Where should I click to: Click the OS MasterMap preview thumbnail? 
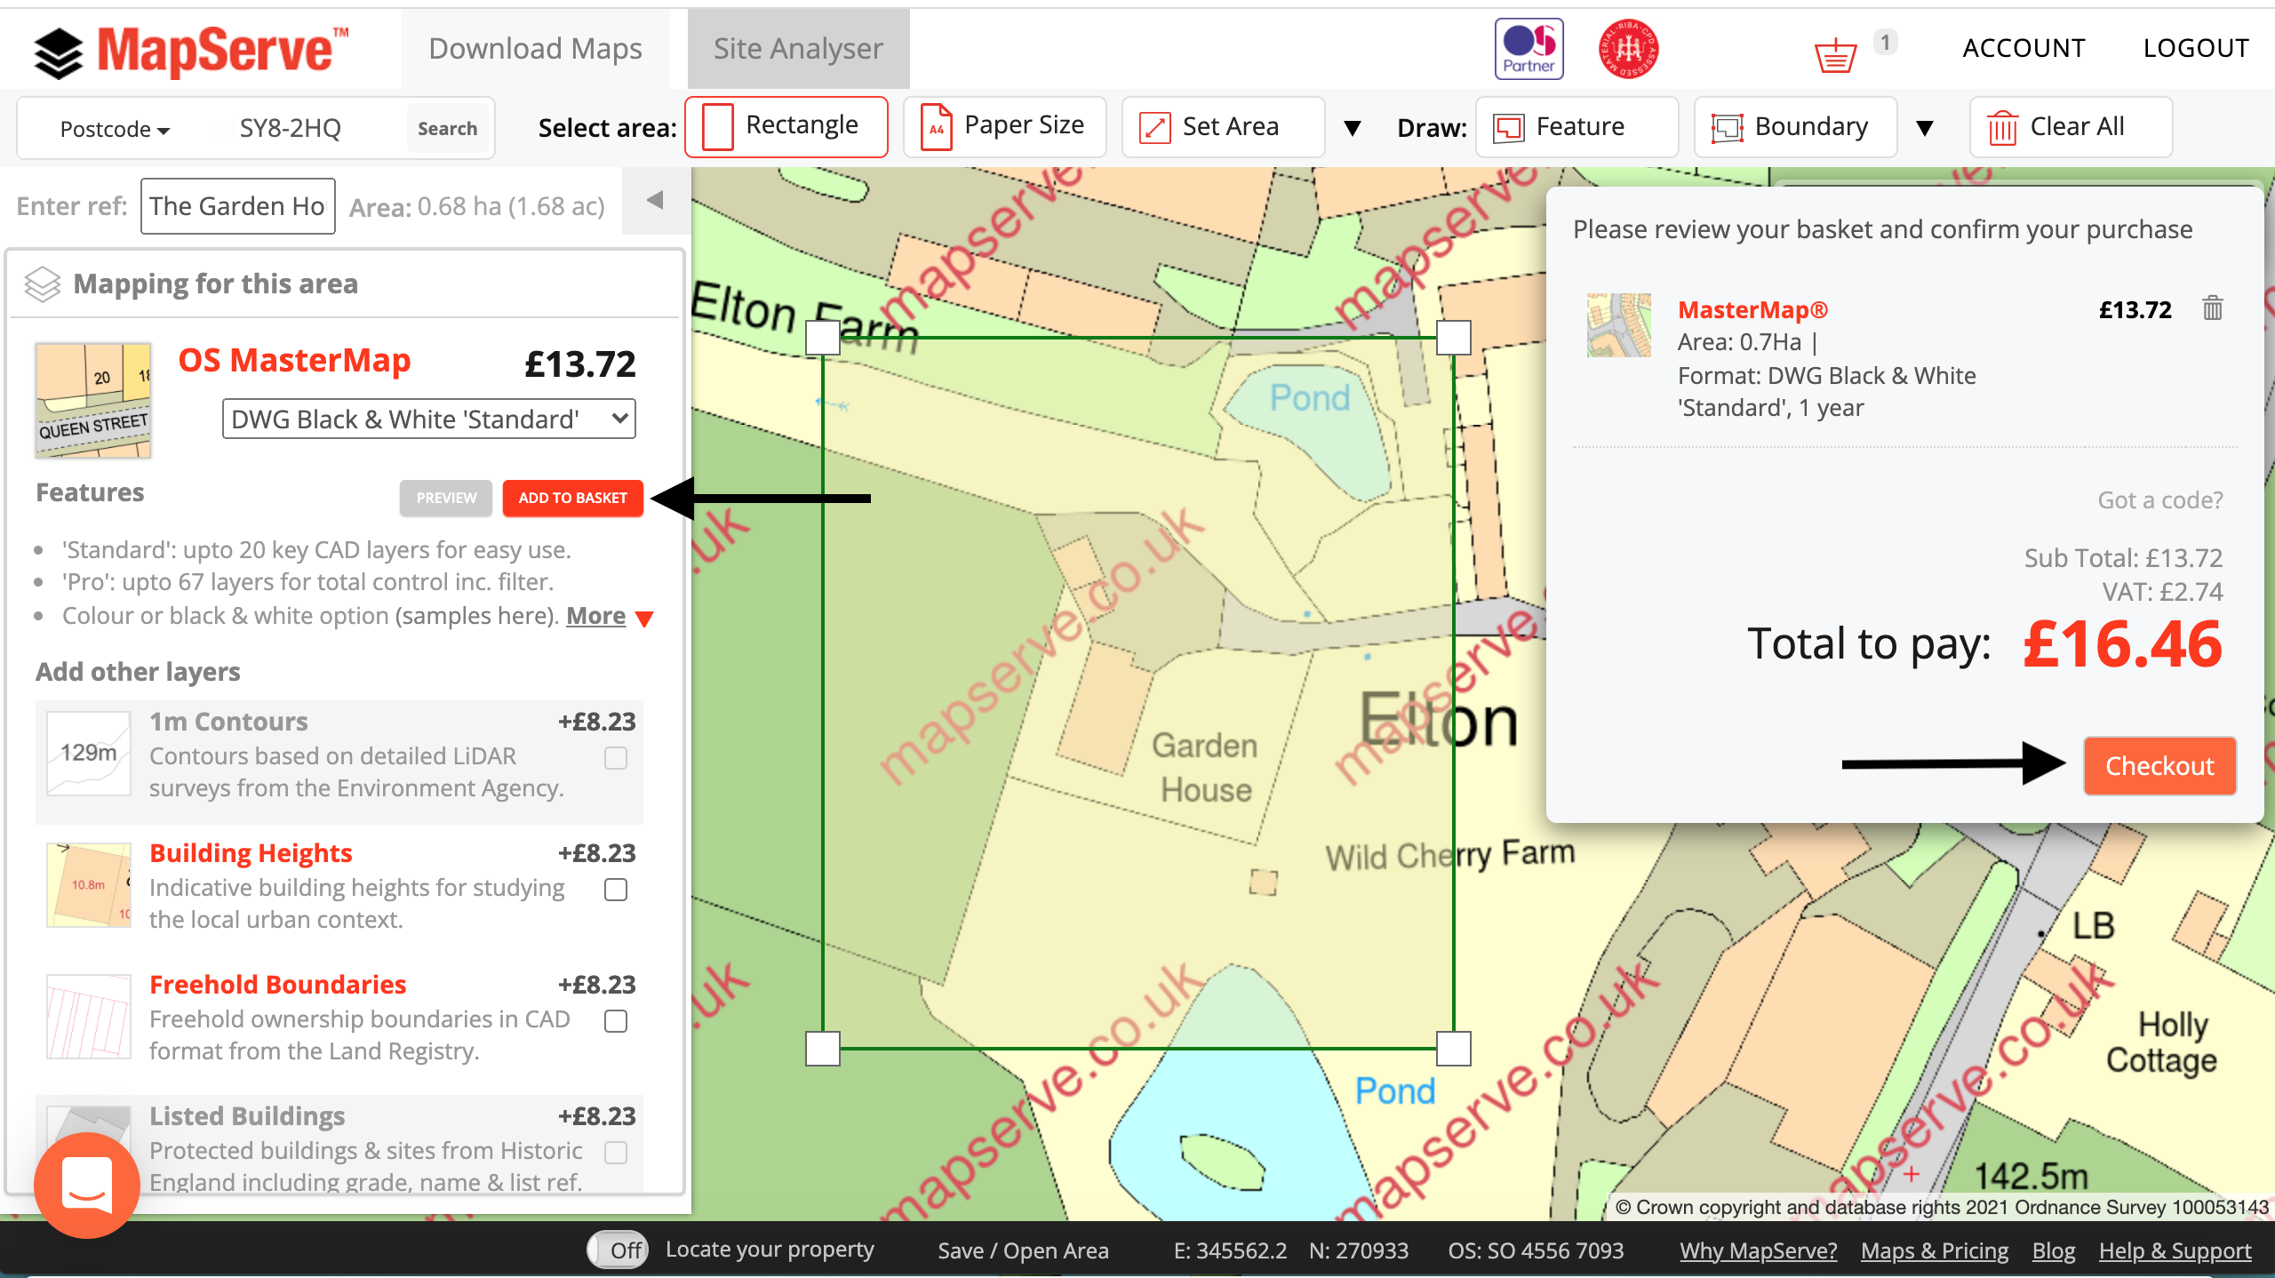(93, 400)
